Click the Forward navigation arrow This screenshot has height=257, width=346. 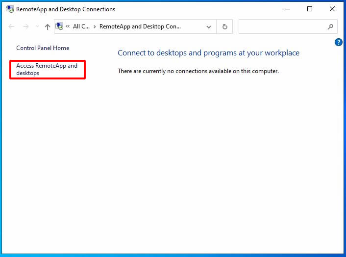(x=26, y=26)
